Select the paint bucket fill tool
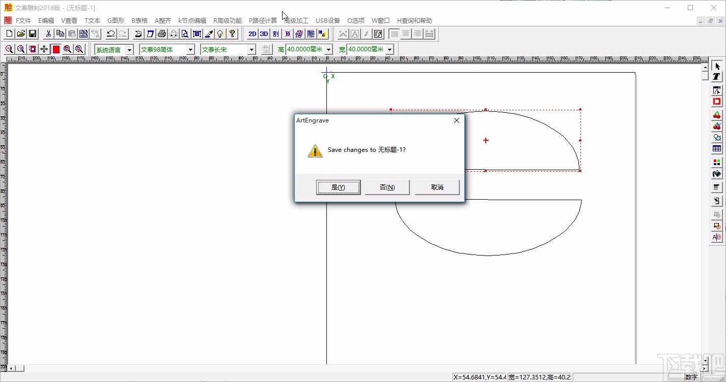Image resolution: width=726 pixels, height=382 pixels. [717, 174]
